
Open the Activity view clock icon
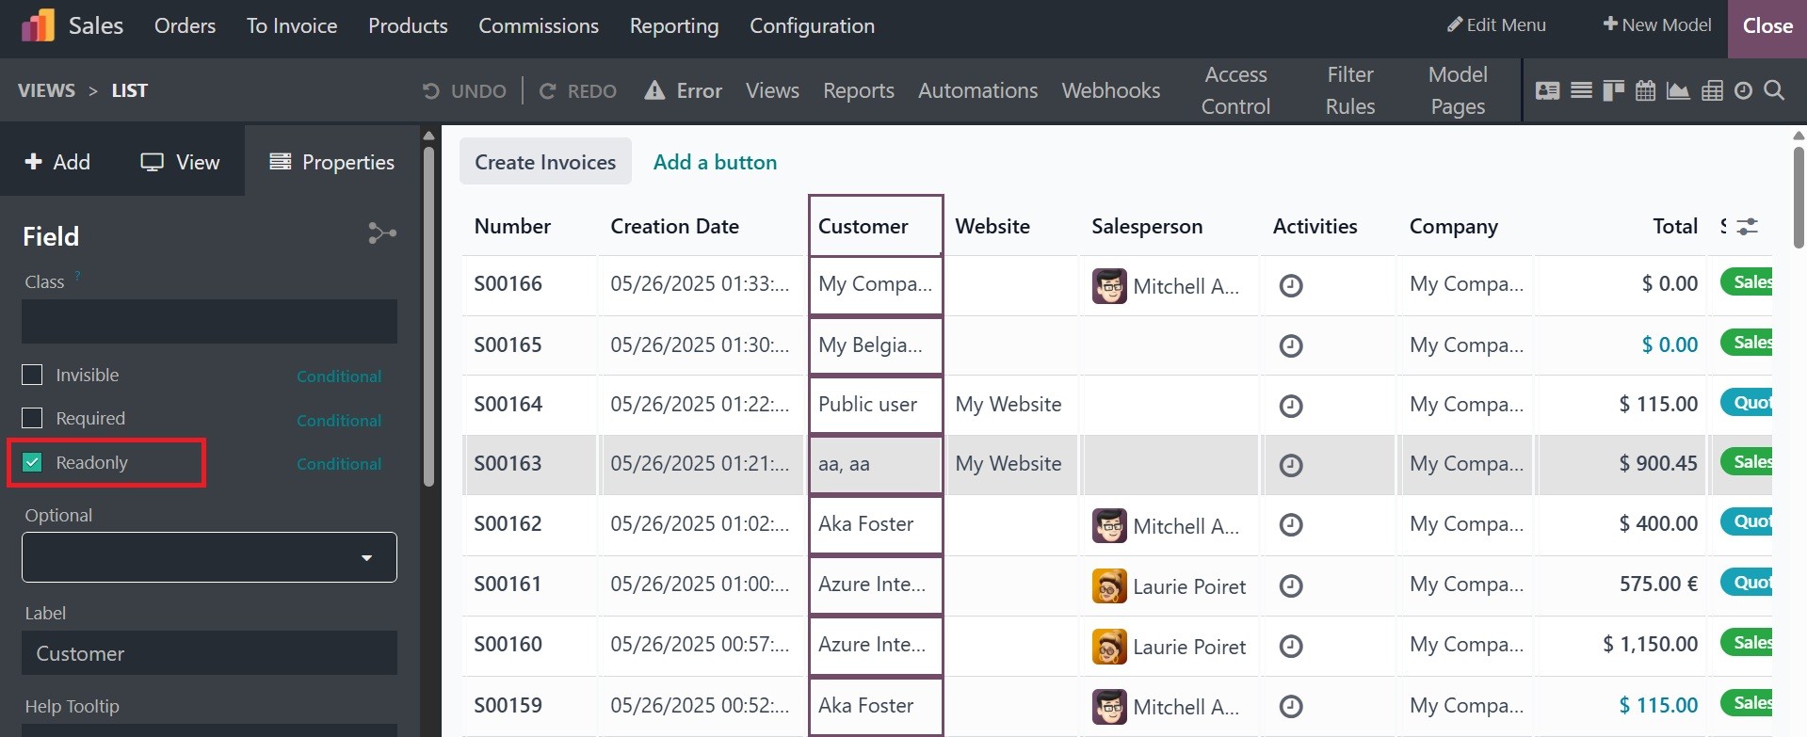(x=1743, y=90)
